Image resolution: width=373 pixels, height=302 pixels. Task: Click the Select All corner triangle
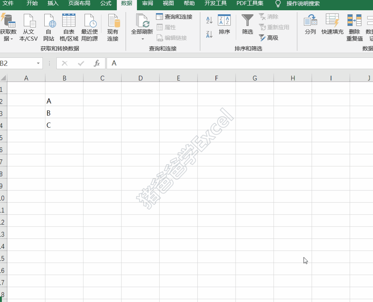click(3, 78)
